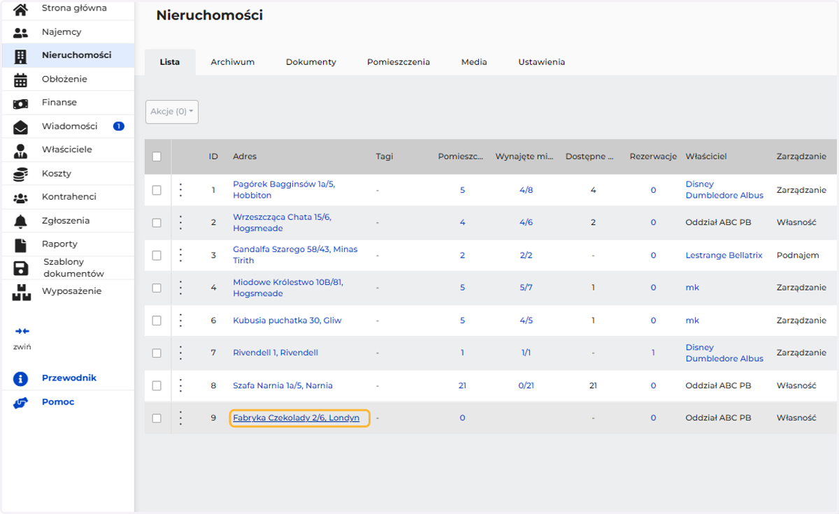Click reservations count 1 for Rivendell row
This screenshot has height=514, width=839.
pos(654,353)
